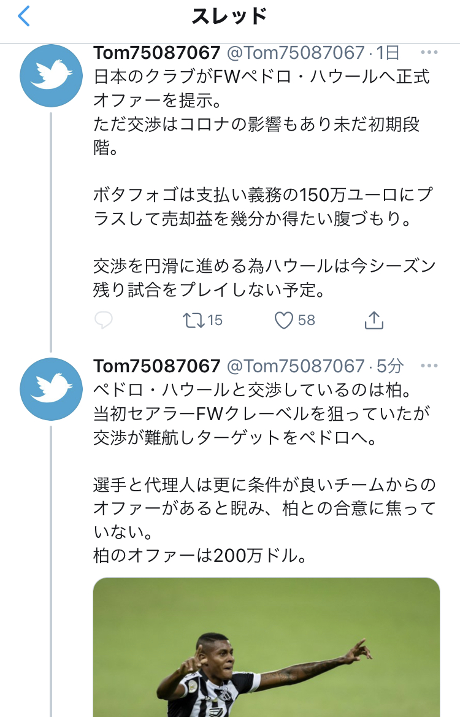Tap the line 柏のオファーは200万ドル
Screen dimensions: 460x717
199,556
